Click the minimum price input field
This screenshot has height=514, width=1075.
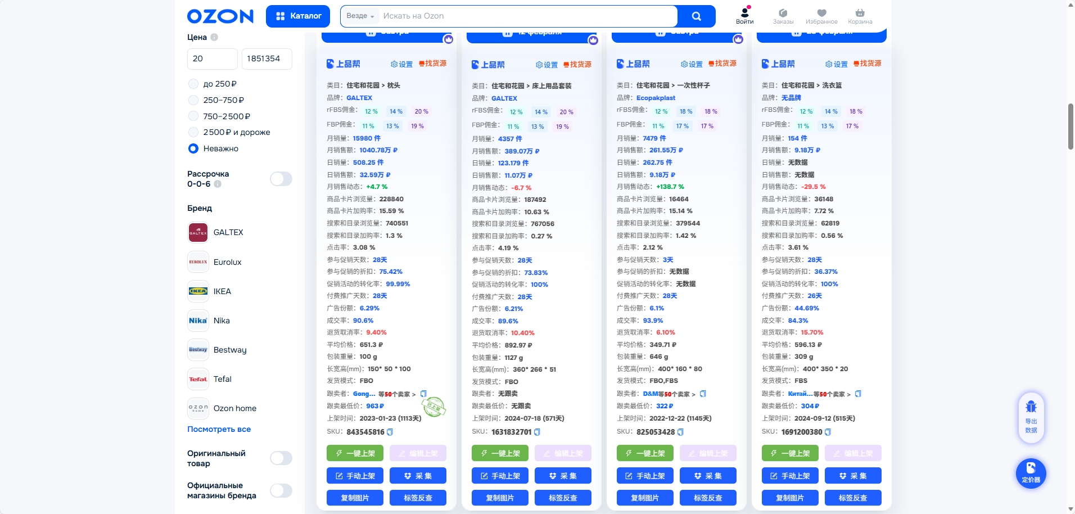click(212, 58)
